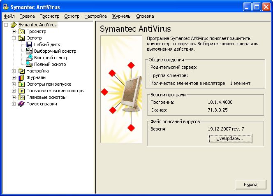Image resolution: width=273 pixels, height=196 pixels.
Task: Select the Выборочный осмотр custom scan icon
Action: (x=29, y=51)
